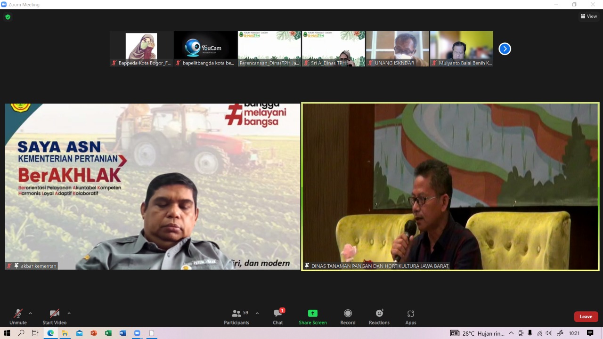Screen dimensions: 603x339
Task: Open the Apps panel
Action: pos(411,316)
